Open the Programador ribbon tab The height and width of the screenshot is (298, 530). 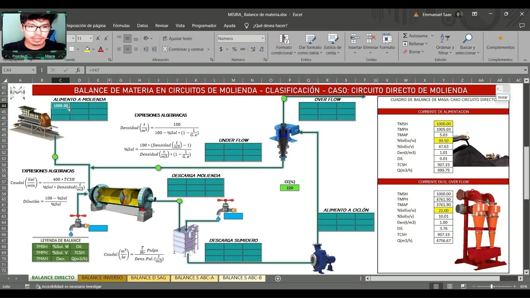pos(204,26)
